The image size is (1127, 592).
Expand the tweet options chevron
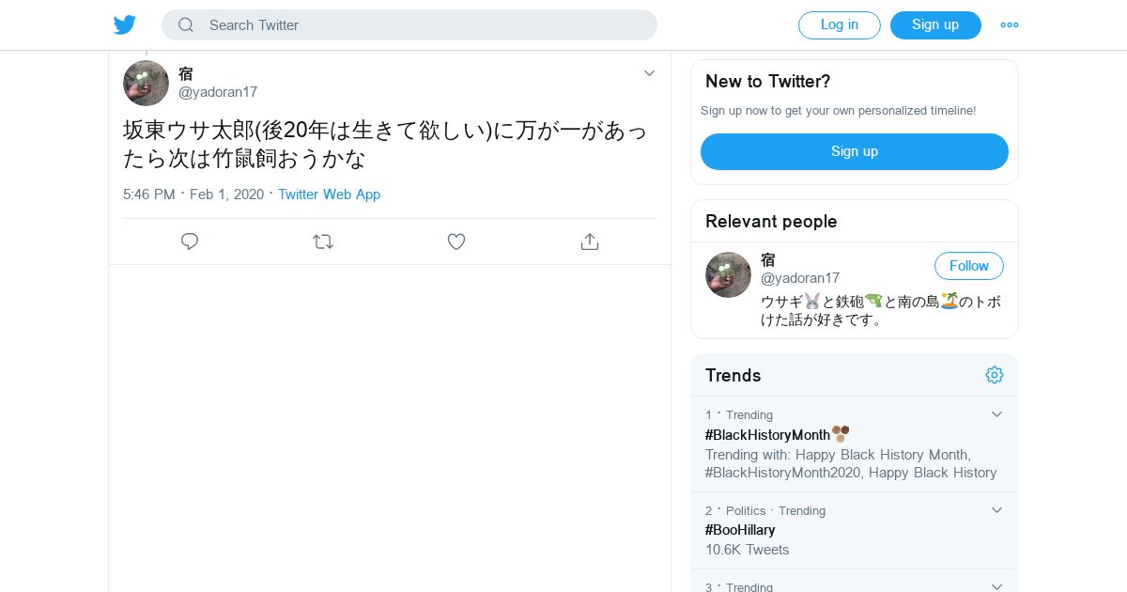649,73
